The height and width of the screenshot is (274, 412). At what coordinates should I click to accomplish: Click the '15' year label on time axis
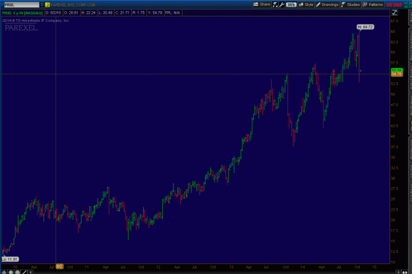(x=374, y=267)
